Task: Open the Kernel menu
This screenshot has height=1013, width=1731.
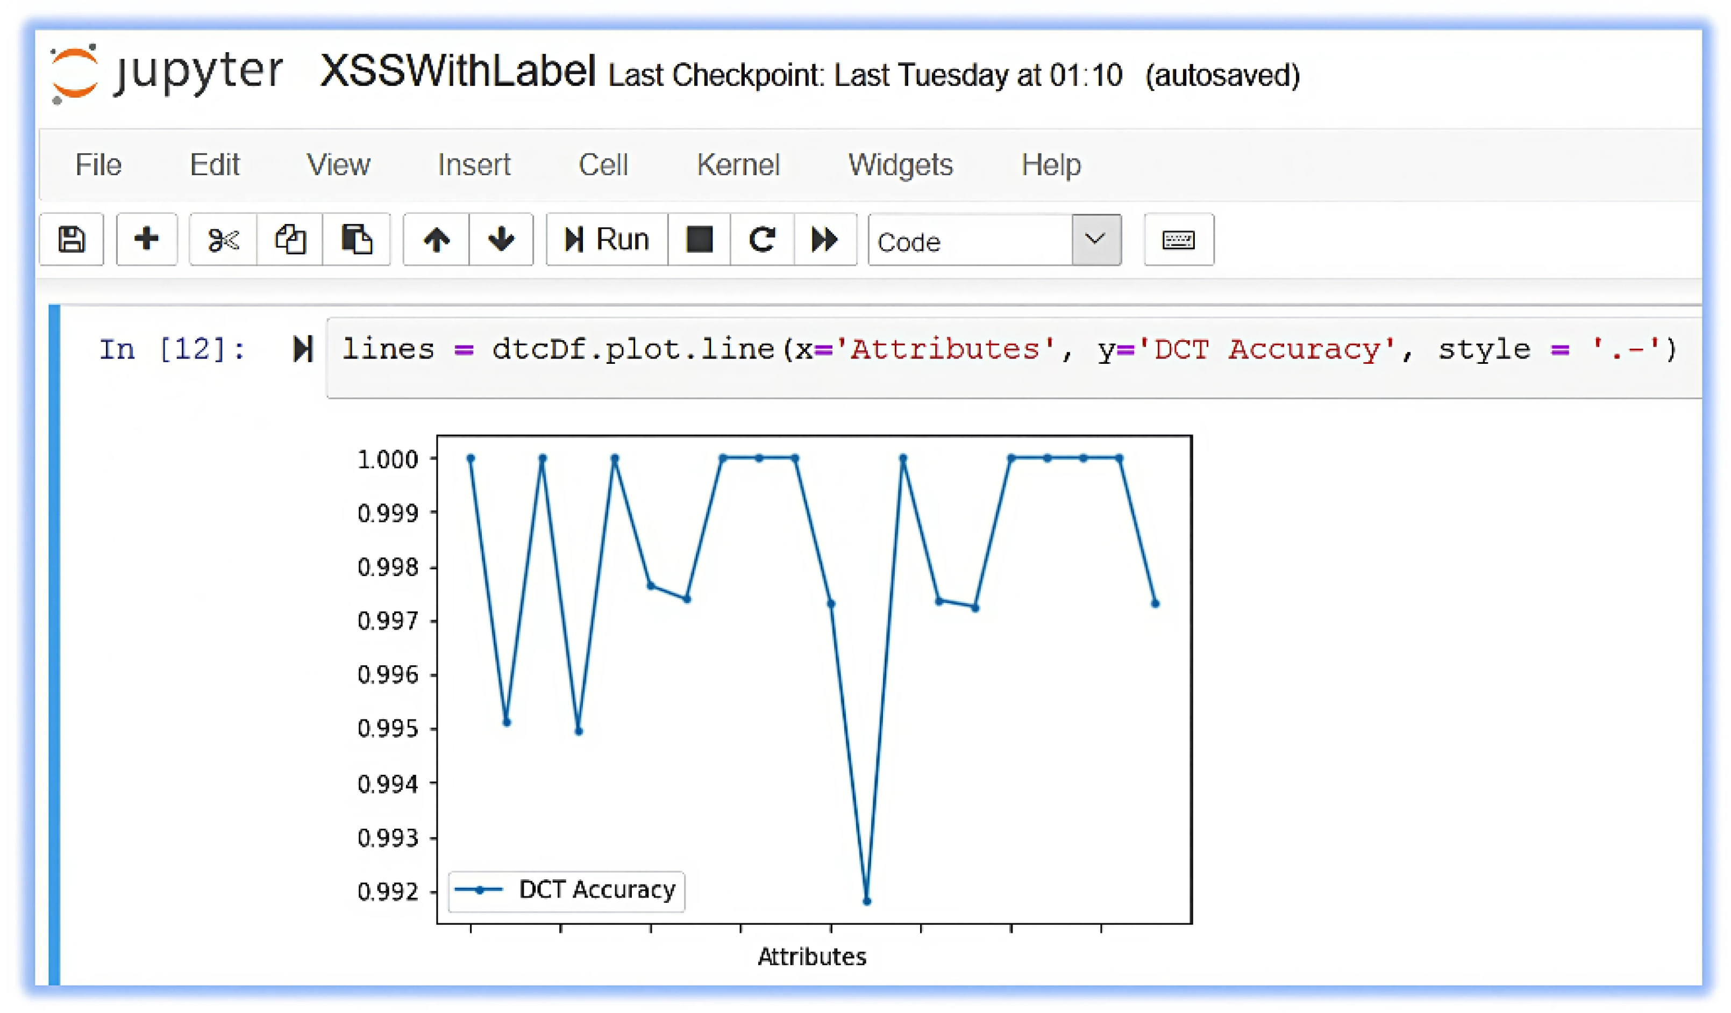Action: click(738, 165)
